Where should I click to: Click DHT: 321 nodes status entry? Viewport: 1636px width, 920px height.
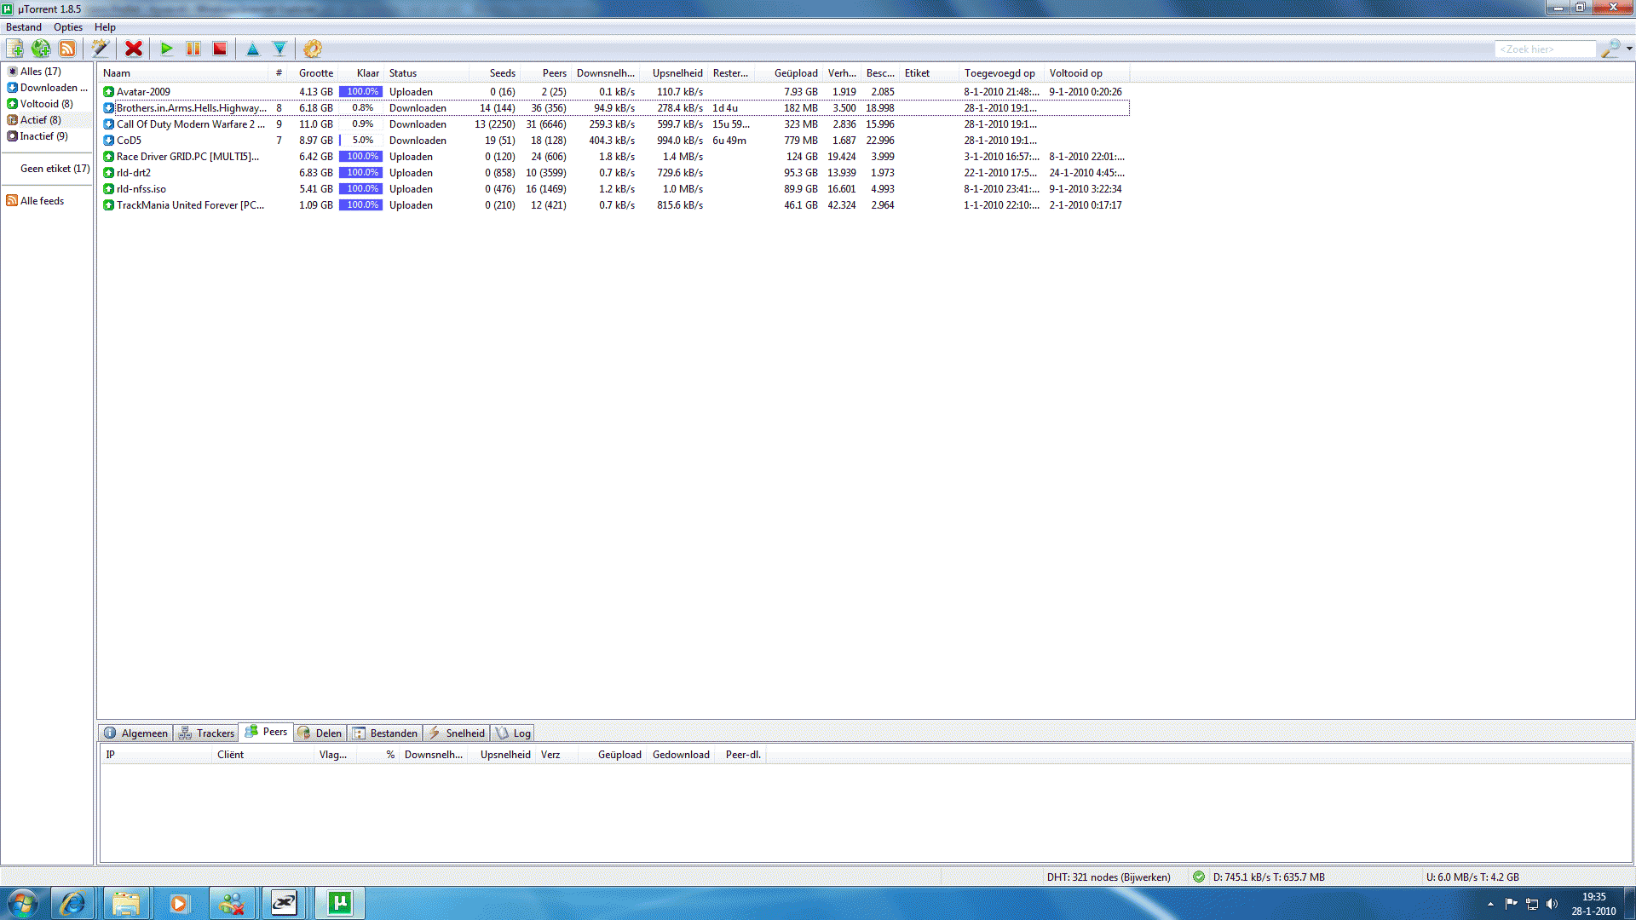pos(1109,877)
